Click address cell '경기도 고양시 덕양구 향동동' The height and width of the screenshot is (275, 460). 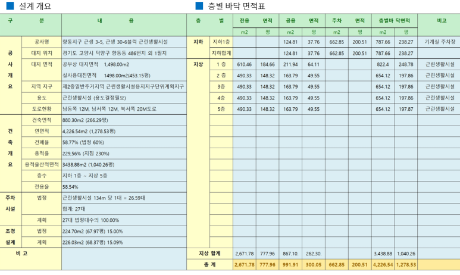click(x=124, y=53)
